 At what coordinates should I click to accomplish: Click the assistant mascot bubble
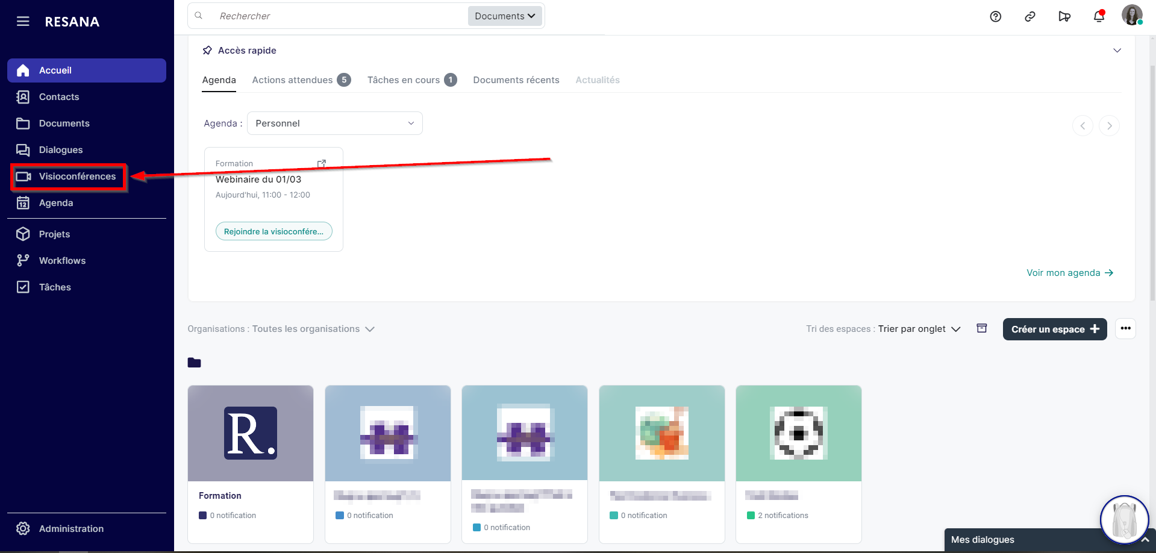(1125, 519)
